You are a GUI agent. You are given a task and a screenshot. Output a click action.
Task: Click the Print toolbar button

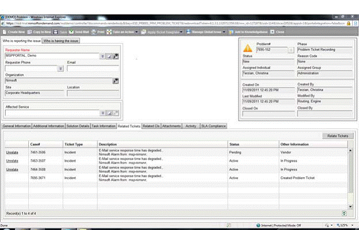[x=98, y=32]
